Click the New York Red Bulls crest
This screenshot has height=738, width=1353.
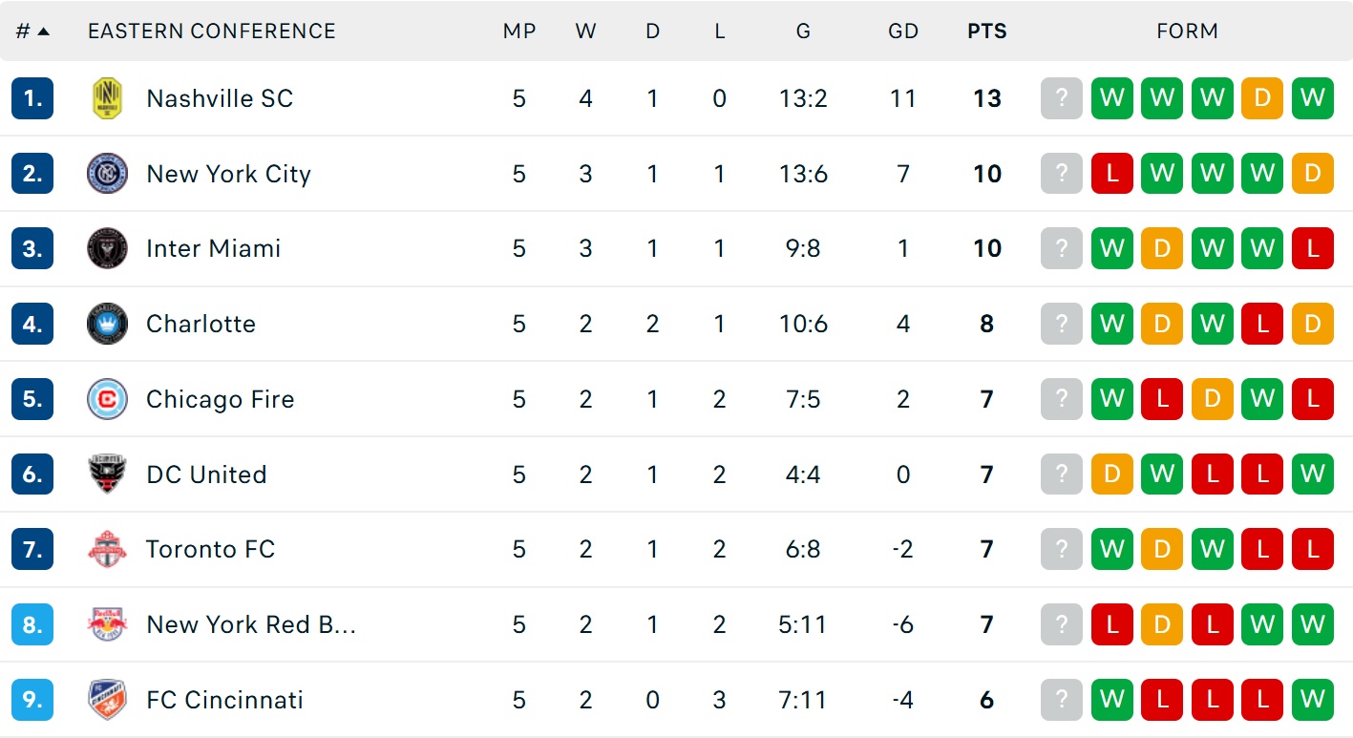(107, 624)
